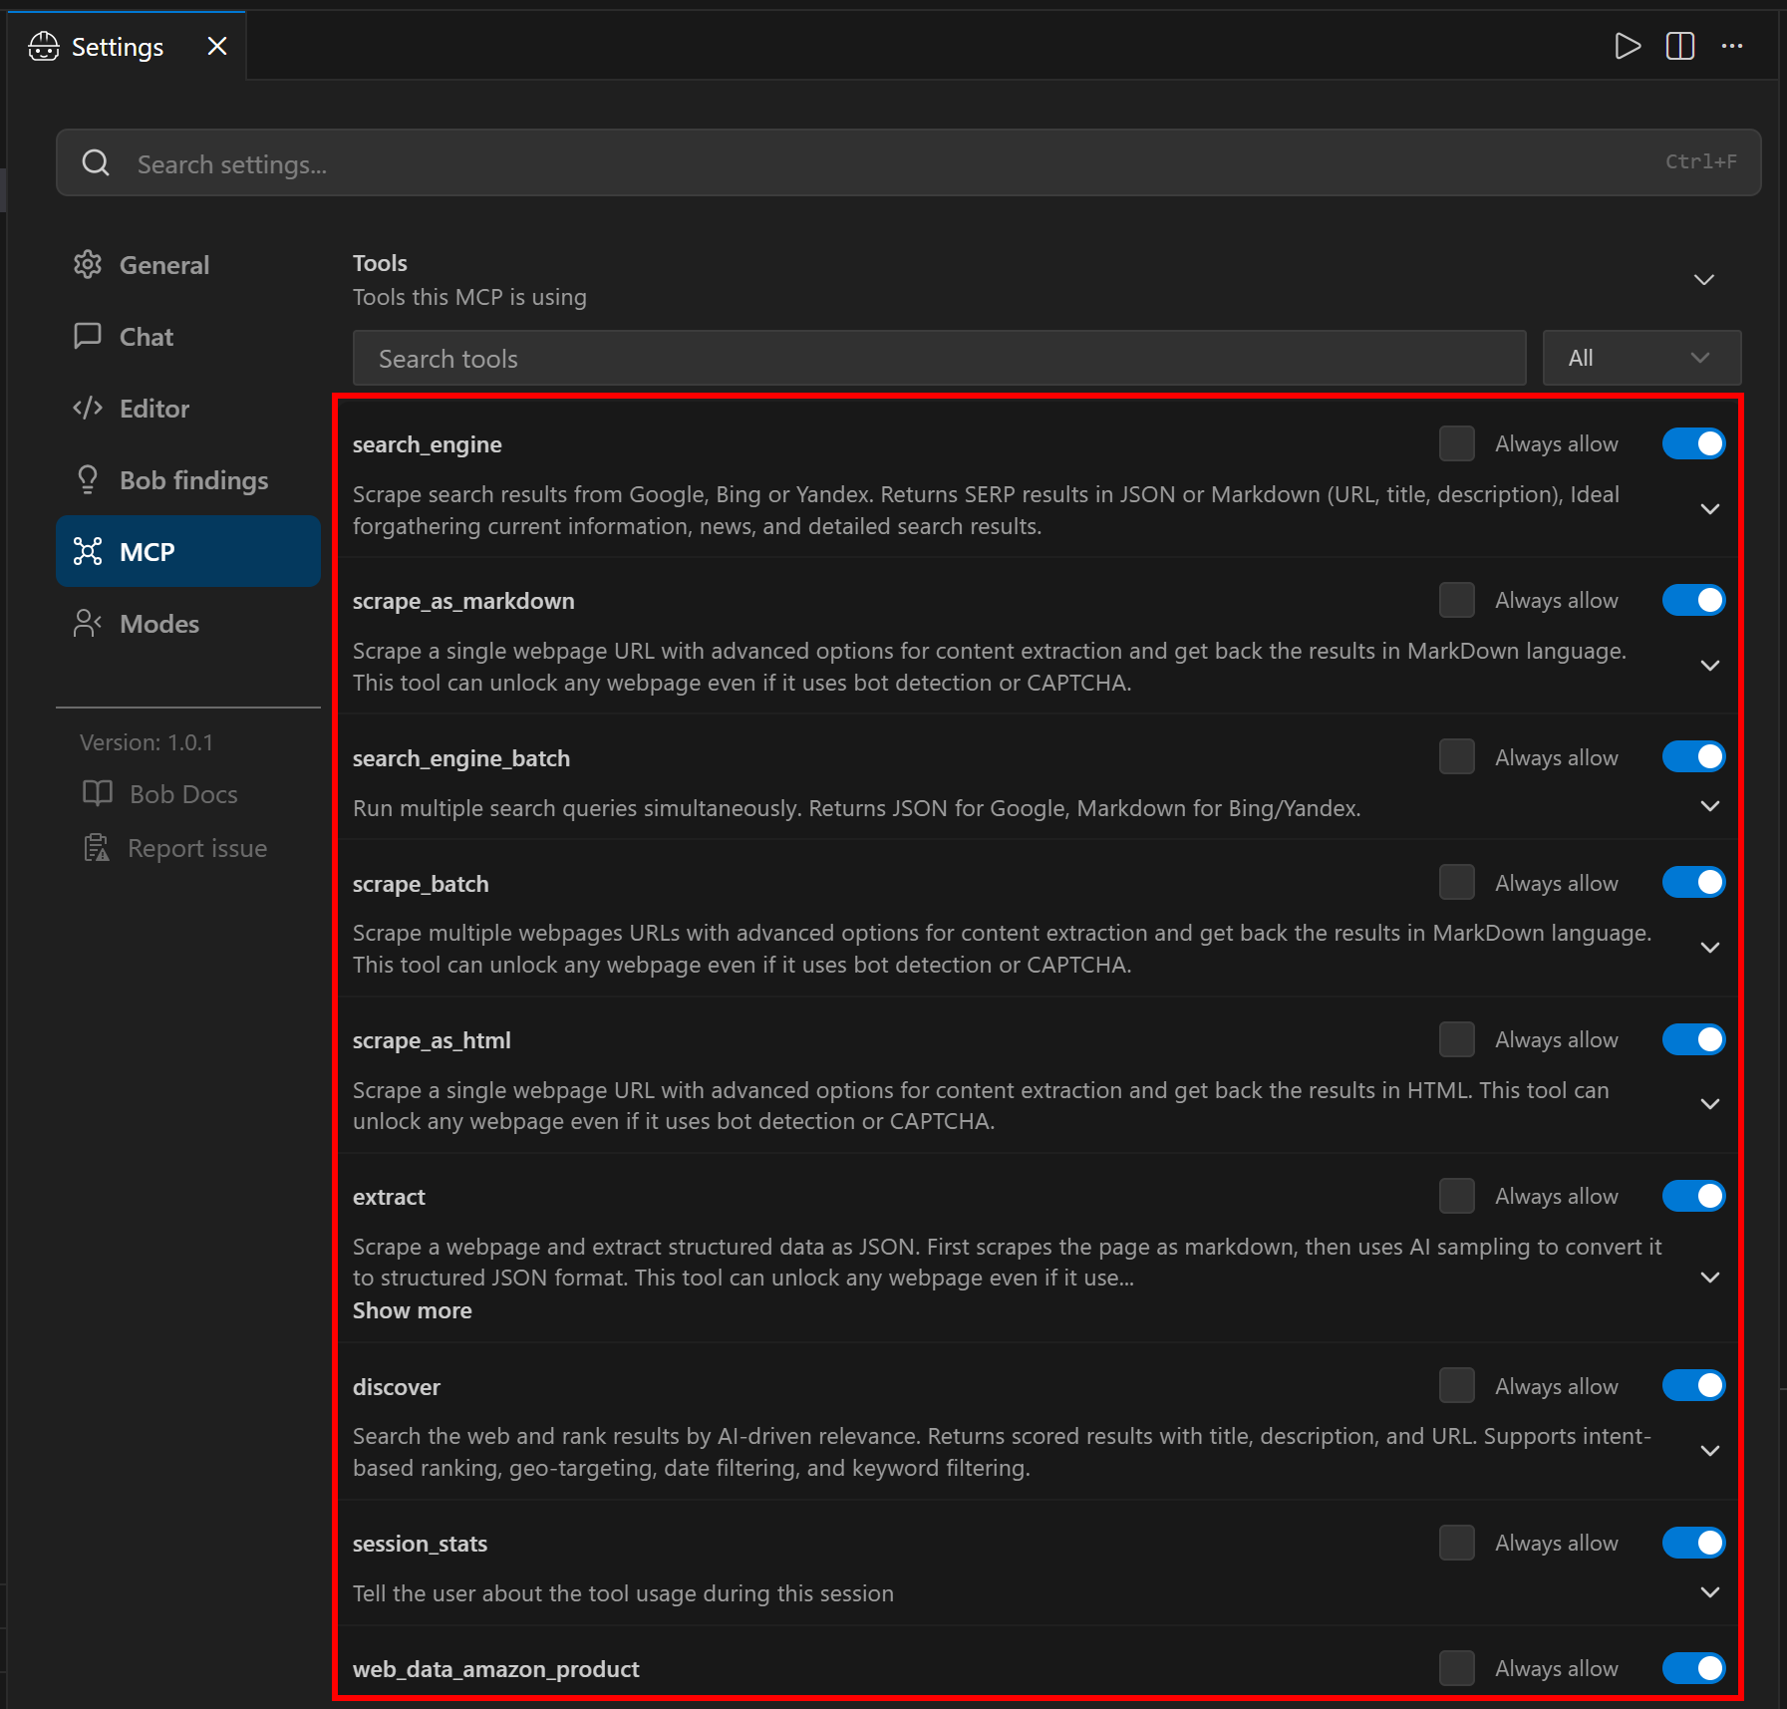Open the General settings section
This screenshot has width=1787, height=1709.
188,264
